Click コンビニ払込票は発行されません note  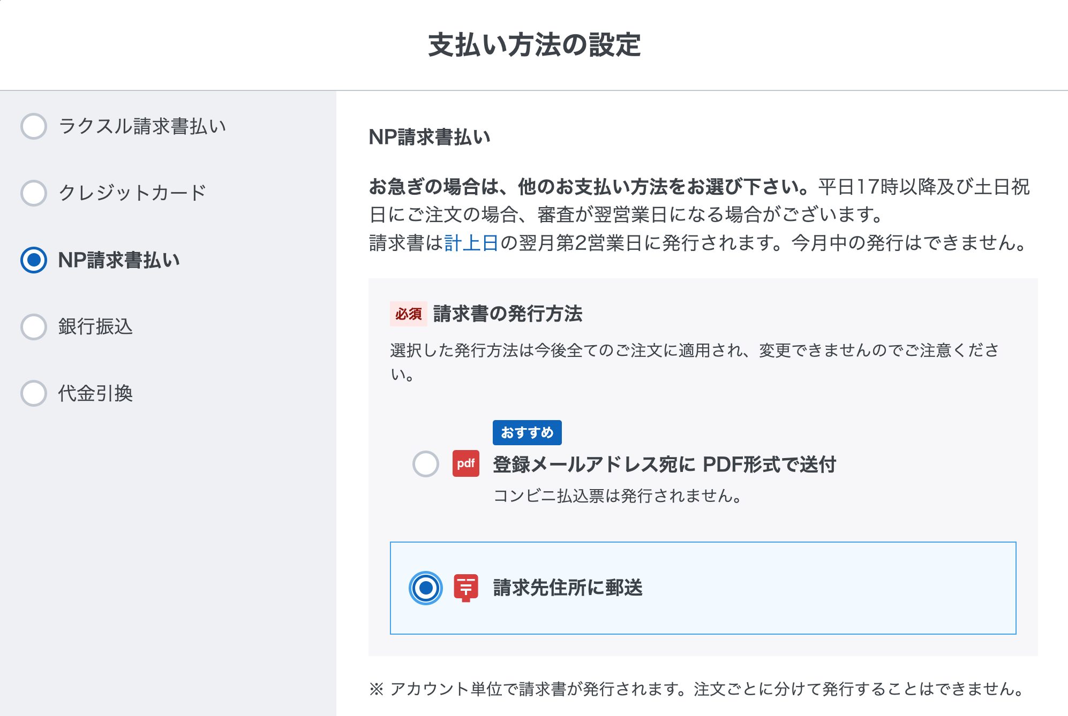click(618, 496)
